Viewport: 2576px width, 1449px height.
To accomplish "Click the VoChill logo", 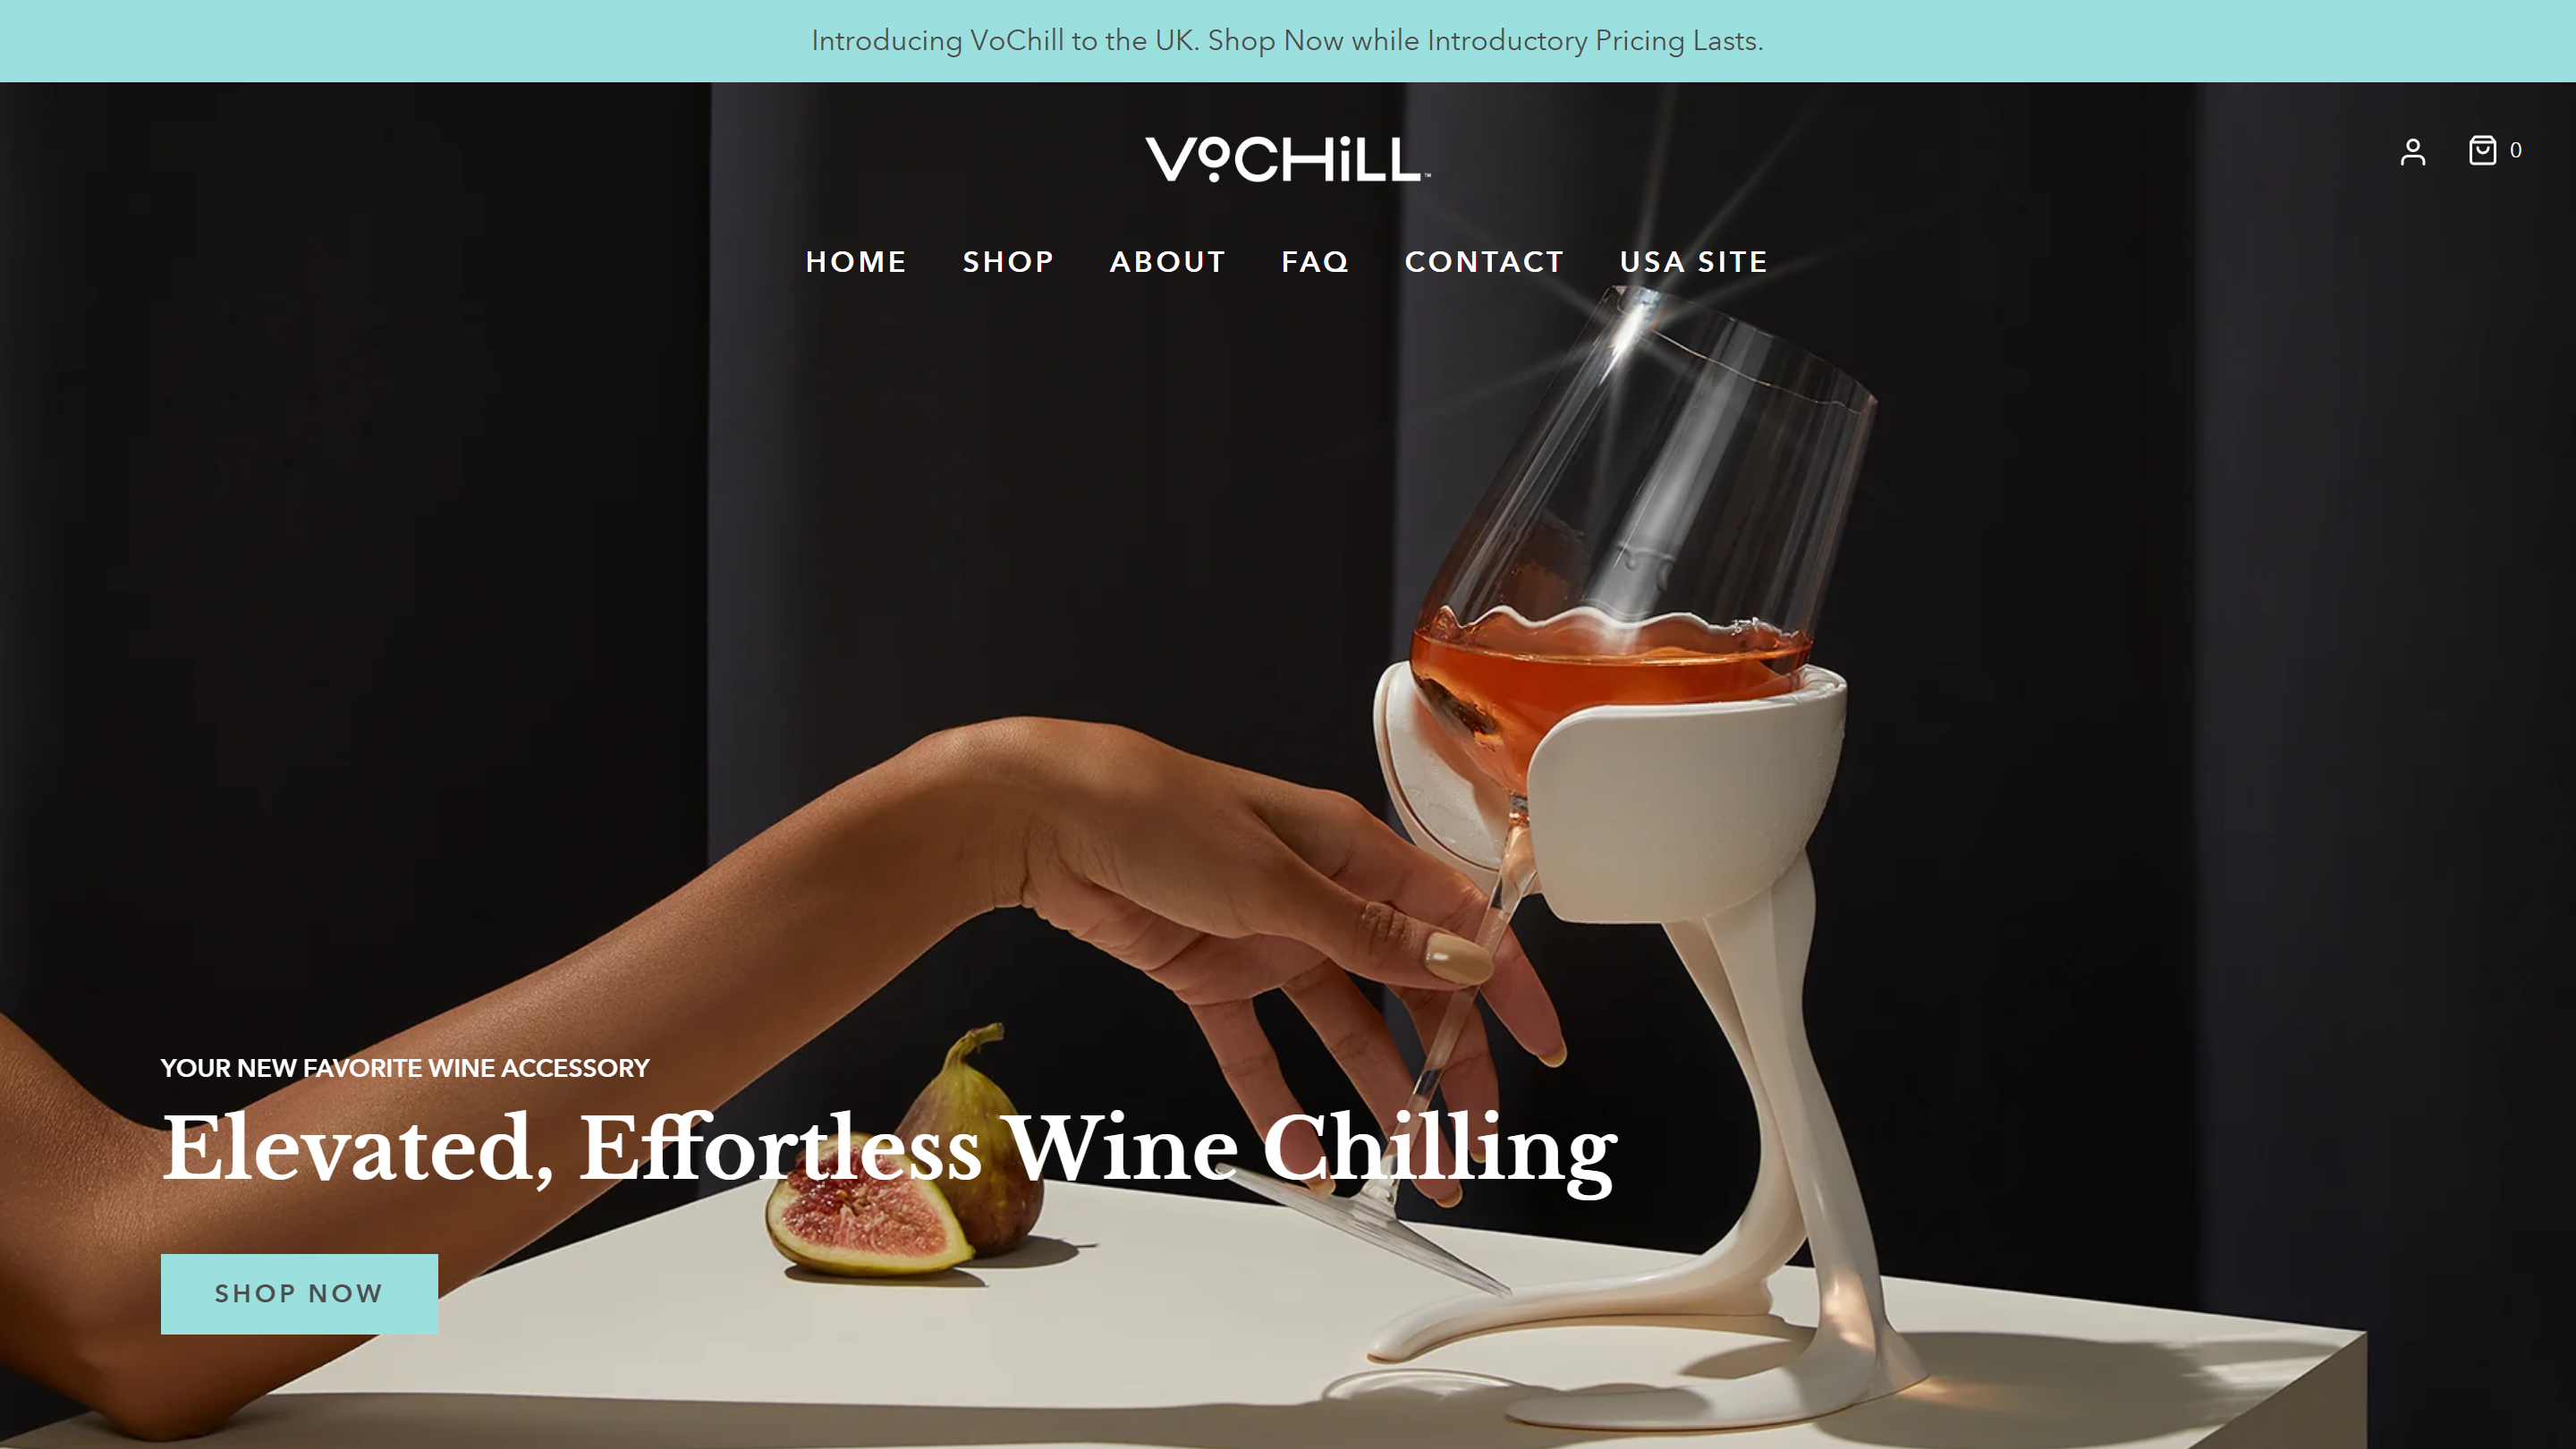I will (1288, 160).
